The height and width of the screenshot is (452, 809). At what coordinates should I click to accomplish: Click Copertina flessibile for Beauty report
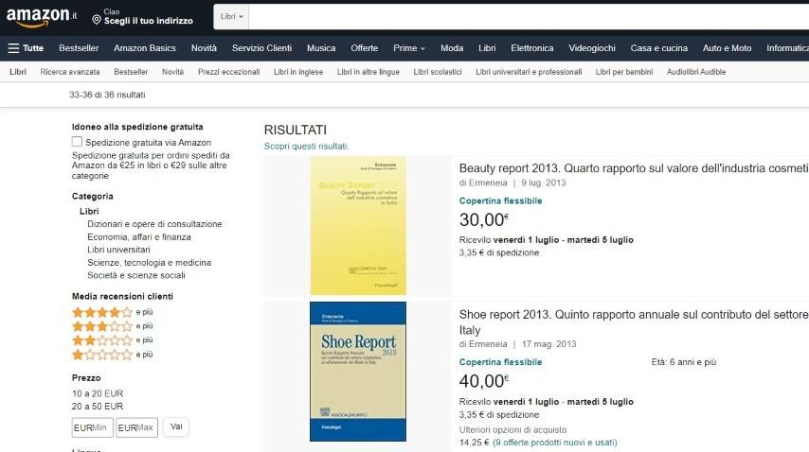point(500,200)
